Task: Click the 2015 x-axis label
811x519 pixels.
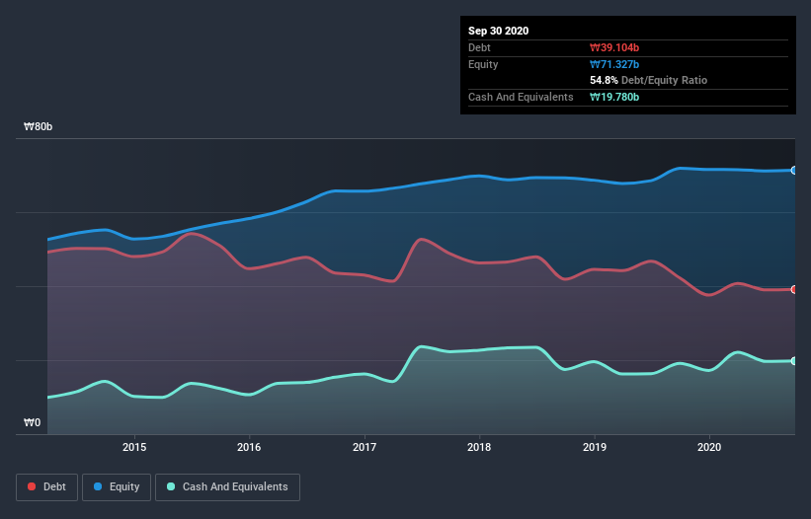Action: pyautogui.click(x=134, y=447)
